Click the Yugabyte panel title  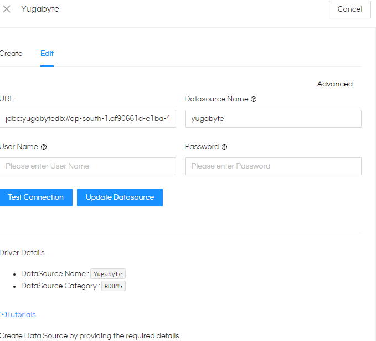tap(40, 9)
